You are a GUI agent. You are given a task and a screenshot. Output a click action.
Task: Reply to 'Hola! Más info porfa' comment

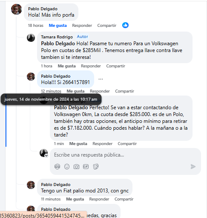(82, 26)
